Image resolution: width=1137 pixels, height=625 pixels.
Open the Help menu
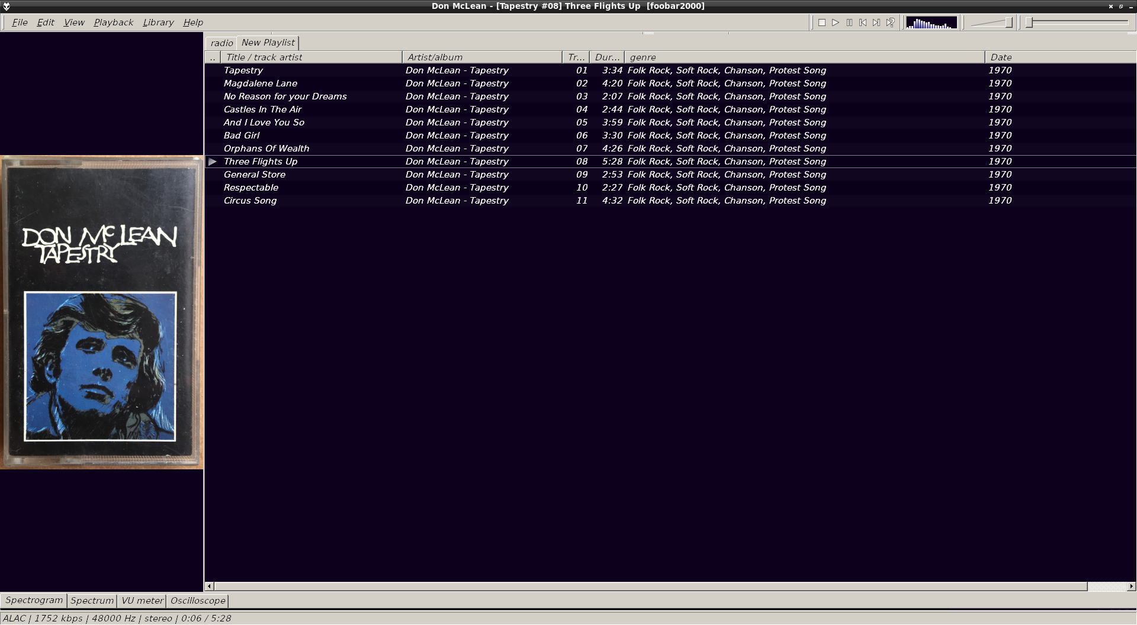(193, 22)
